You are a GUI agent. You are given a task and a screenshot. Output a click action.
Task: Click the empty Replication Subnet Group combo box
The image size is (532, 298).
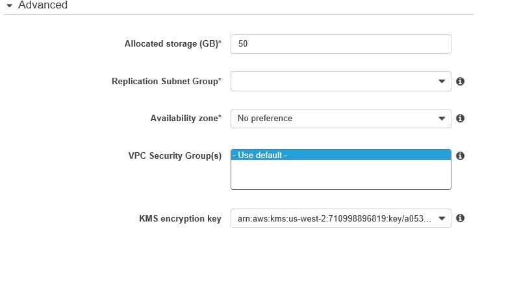331,82
